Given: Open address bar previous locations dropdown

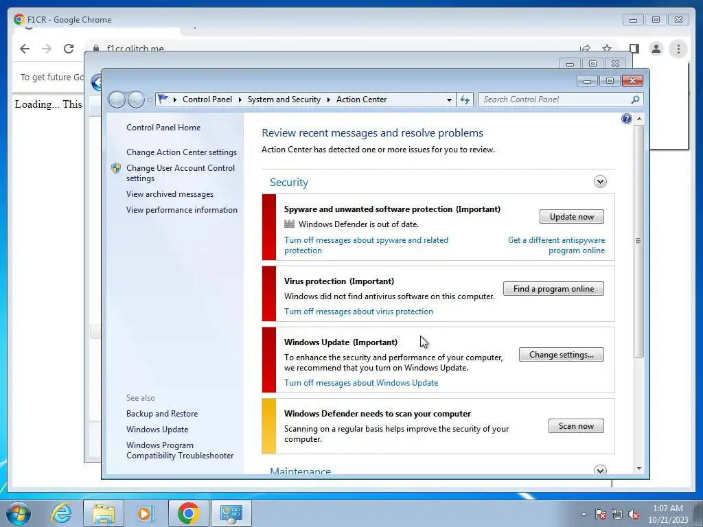Looking at the screenshot, I should point(449,99).
